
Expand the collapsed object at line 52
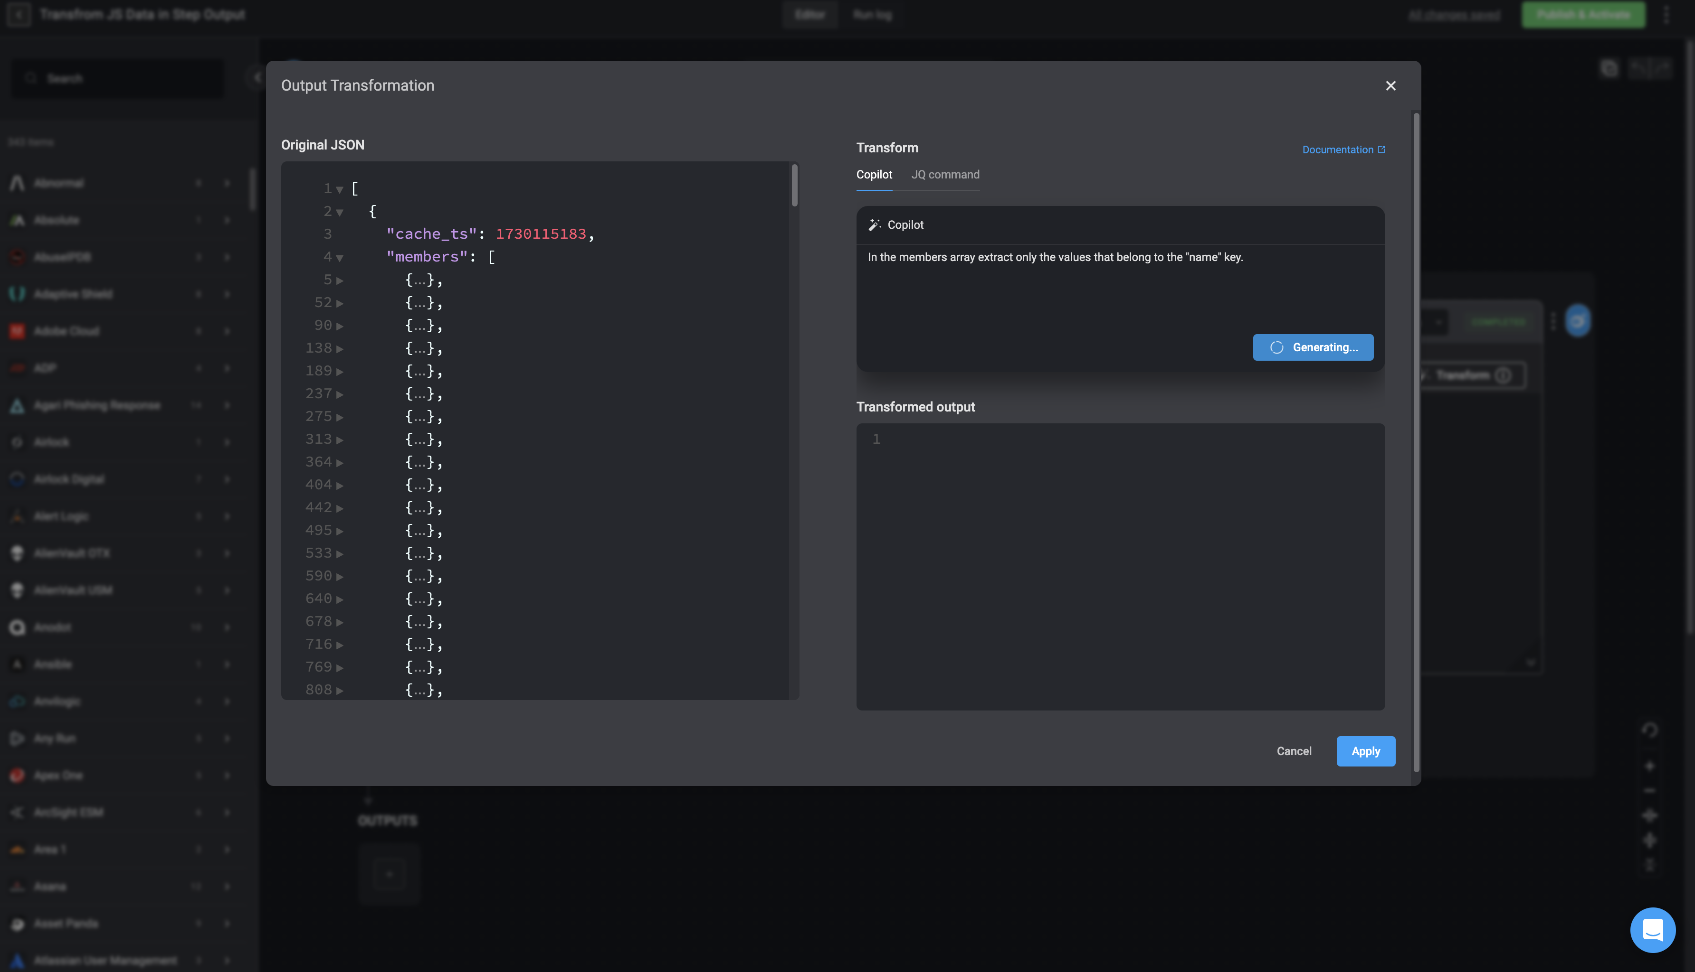tap(339, 303)
